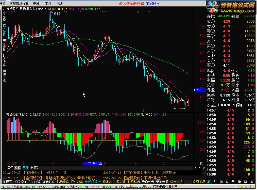Click the antenna connection icon in status bar
Screen dimensions: 257x190
click(x=246, y=187)
